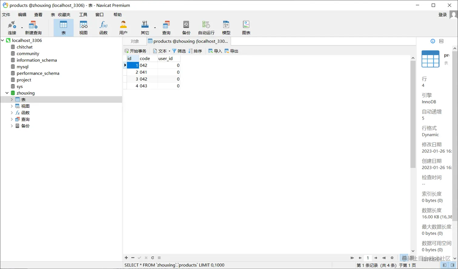
Task: Open the 帮助 menu
Action: click(118, 15)
